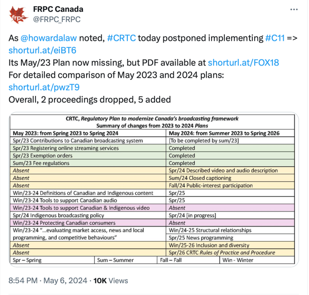Image resolution: width=309 pixels, height=295 pixels.
Task: Follow the shorturl.at/eiBT6 link
Action: 42,50
